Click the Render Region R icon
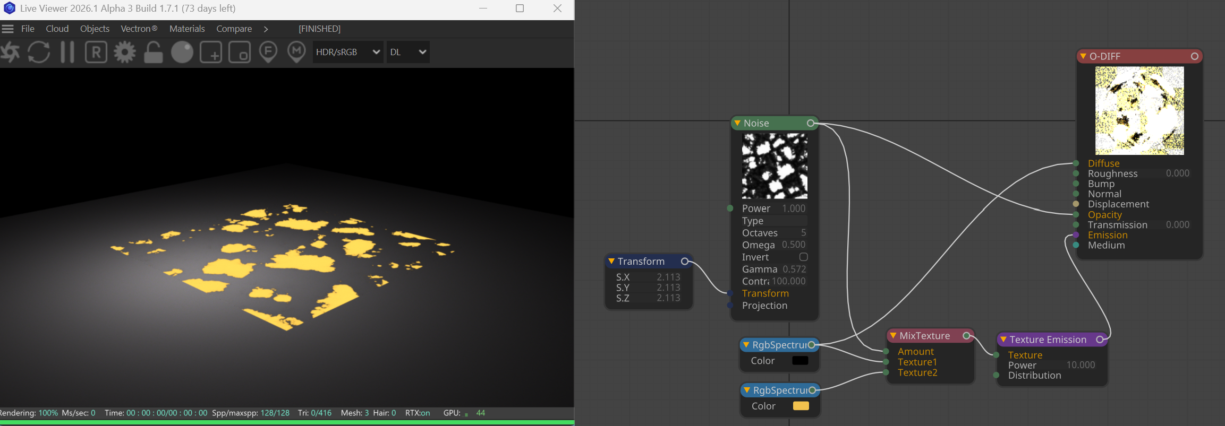 tap(96, 52)
